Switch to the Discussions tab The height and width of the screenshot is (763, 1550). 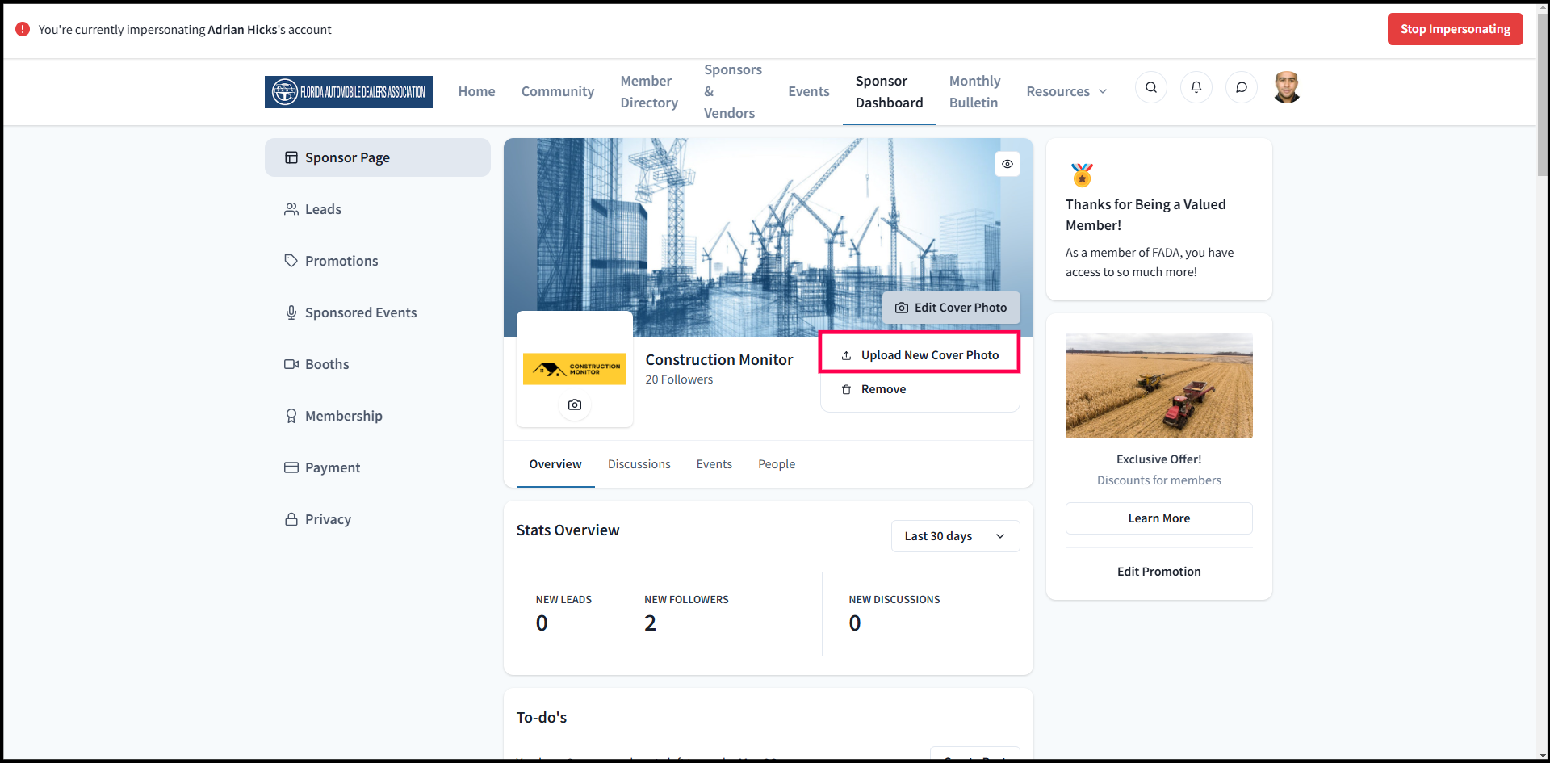pyautogui.click(x=639, y=464)
